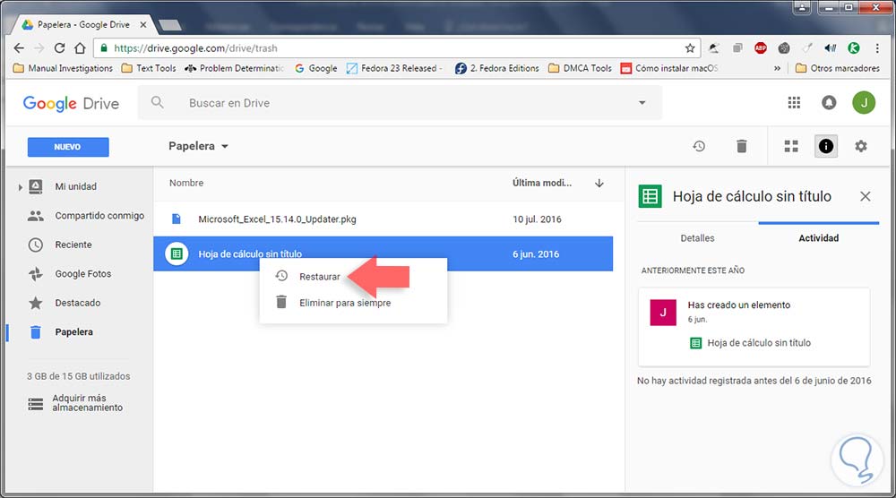The height and width of the screenshot is (498, 896).
Task: Open the AdBlock Plus extension
Action: coord(760,48)
